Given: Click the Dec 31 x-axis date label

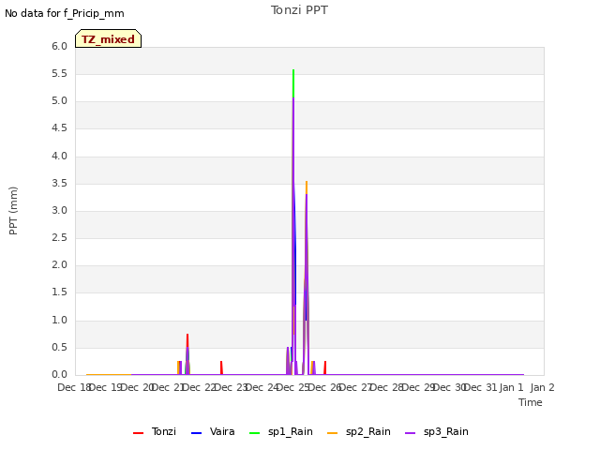Looking at the screenshot, I should point(480,387).
